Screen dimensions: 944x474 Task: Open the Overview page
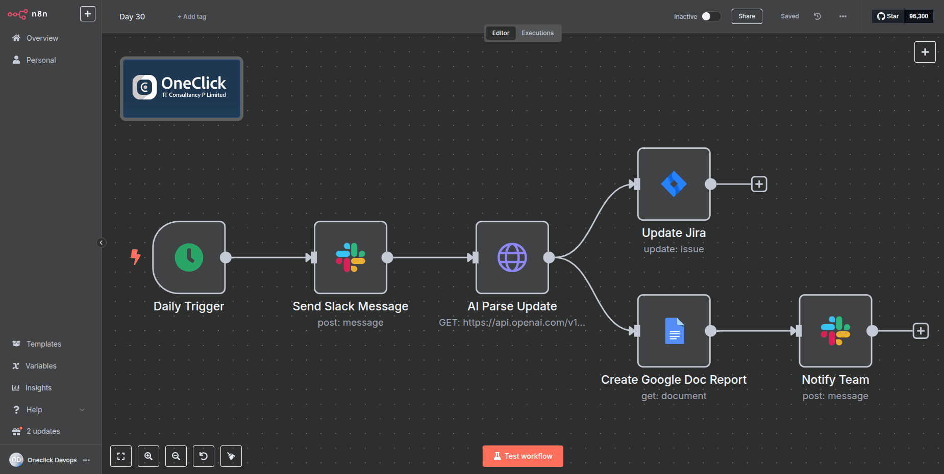click(x=42, y=38)
